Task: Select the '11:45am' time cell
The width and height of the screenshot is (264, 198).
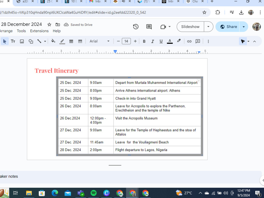Action: 101,142
